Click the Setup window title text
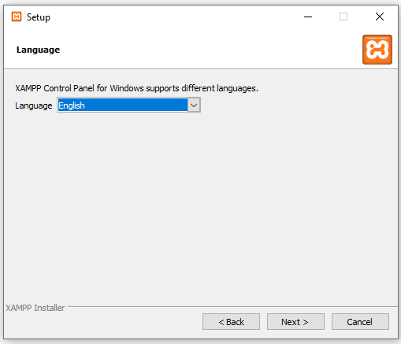 [x=39, y=17]
